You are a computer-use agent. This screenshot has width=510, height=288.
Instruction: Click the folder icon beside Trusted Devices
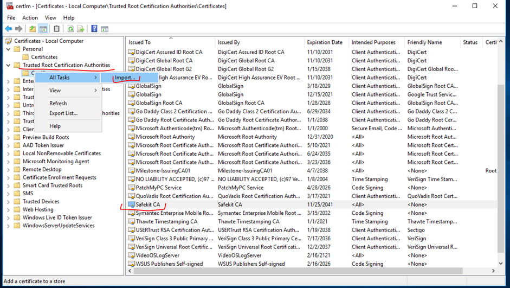pyautogui.click(x=17, y=201)
